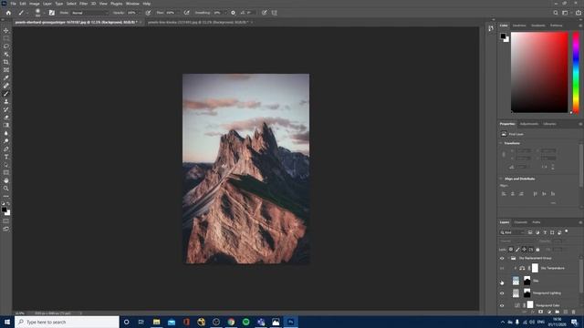This screenshot has height=328, width=584.
Task: Toggle layer filter on/off switch
Action: [x=567, y=231]
